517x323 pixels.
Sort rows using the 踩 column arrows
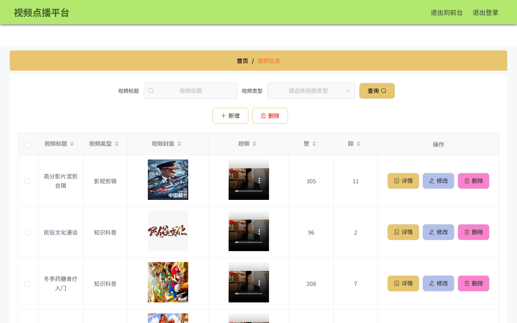[359, 144]
